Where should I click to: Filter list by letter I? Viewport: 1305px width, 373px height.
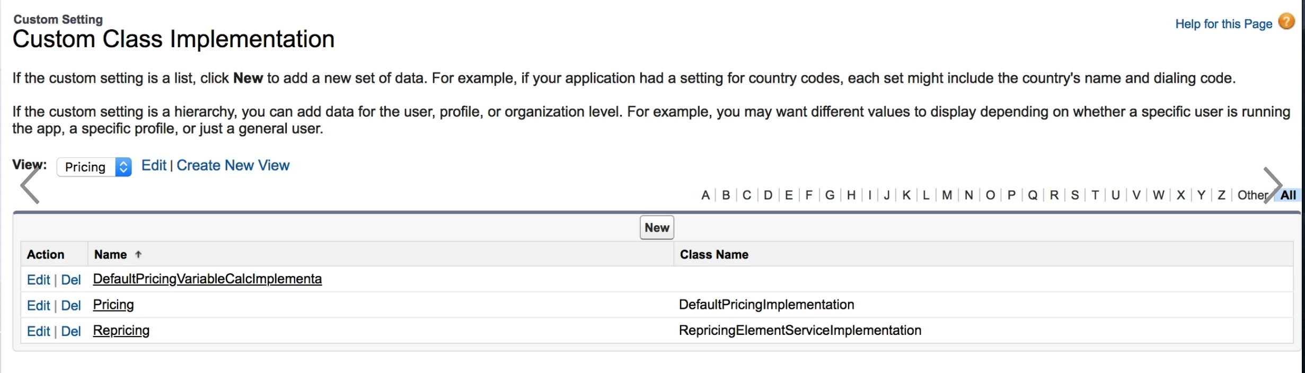coord(870,195)
